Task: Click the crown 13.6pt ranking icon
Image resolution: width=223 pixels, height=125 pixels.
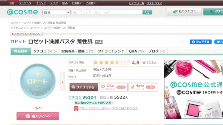Action: pos(144,62)
